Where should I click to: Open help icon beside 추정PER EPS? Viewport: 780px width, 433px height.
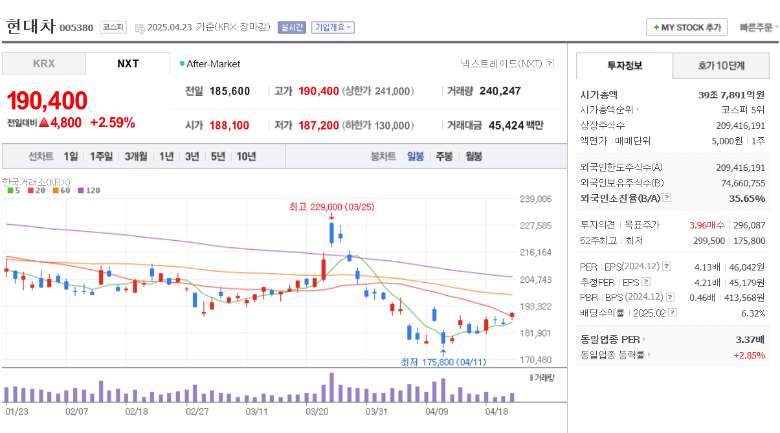click(x=645, y=282)
